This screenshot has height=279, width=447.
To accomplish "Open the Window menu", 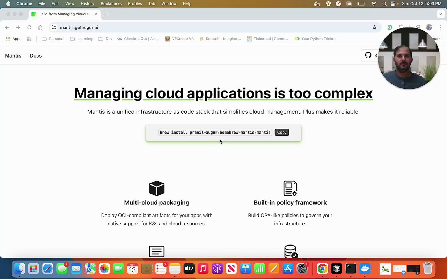I will point(169,3).
